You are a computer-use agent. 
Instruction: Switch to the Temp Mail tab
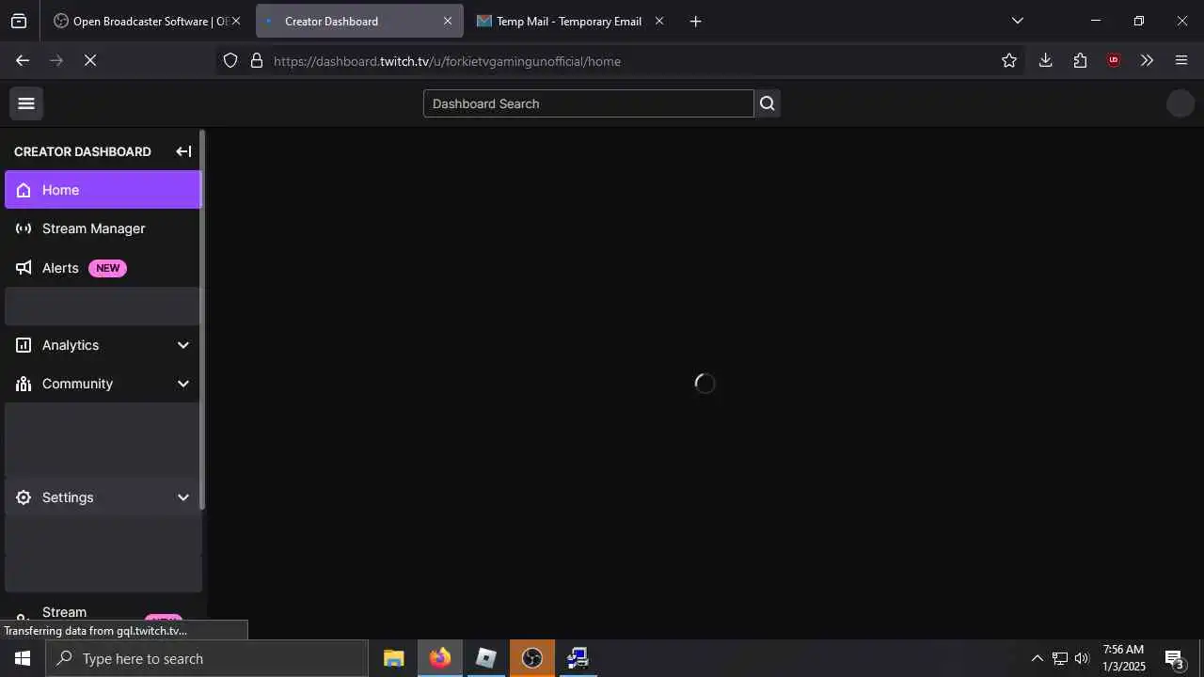pos(569,21)
